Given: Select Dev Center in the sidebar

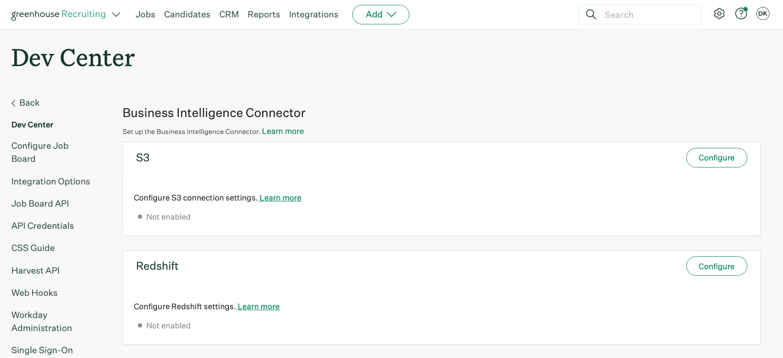Looking at the screenshot, I should point(32,125).
